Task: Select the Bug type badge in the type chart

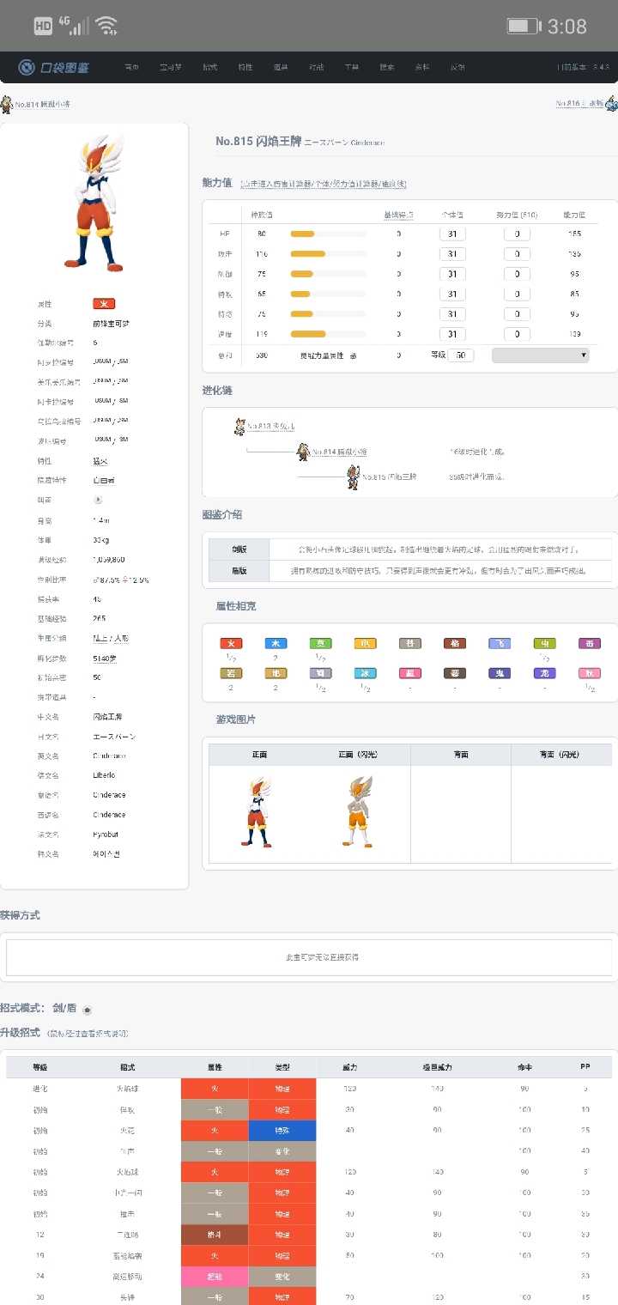Action: (544, 643)
